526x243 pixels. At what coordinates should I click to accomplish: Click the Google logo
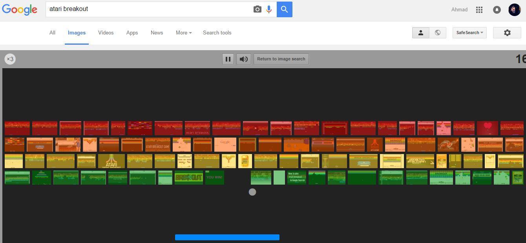(x=20, y=9)
